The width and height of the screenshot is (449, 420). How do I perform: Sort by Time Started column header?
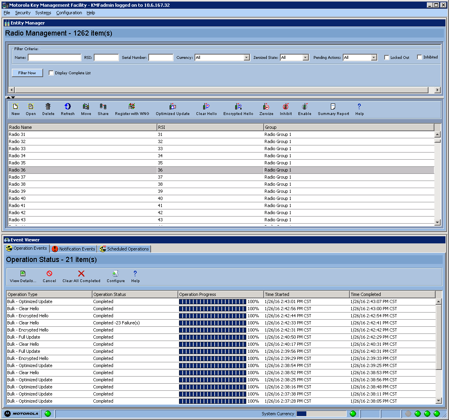(307, 294)
